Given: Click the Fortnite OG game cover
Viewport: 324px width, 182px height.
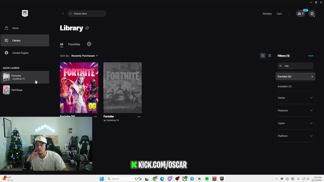Looking at the screenshot, I should pyautogui.click(x=79, y=88).
